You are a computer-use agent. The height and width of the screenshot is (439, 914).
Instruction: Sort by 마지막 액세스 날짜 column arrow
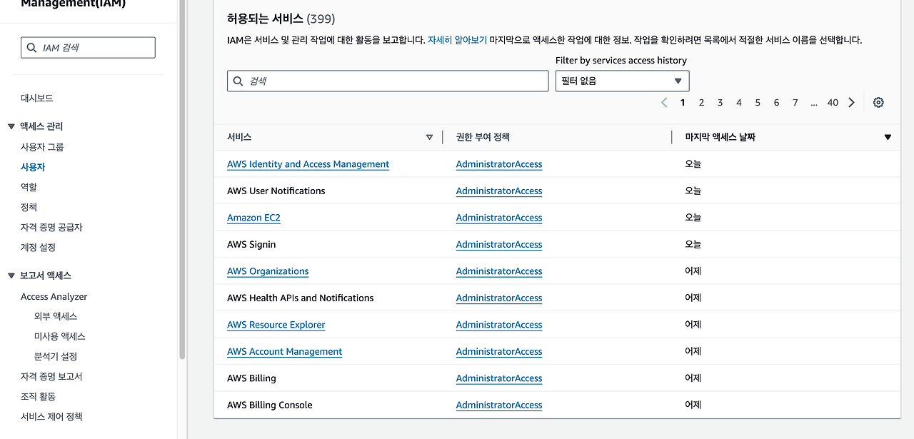click(888, 137)
